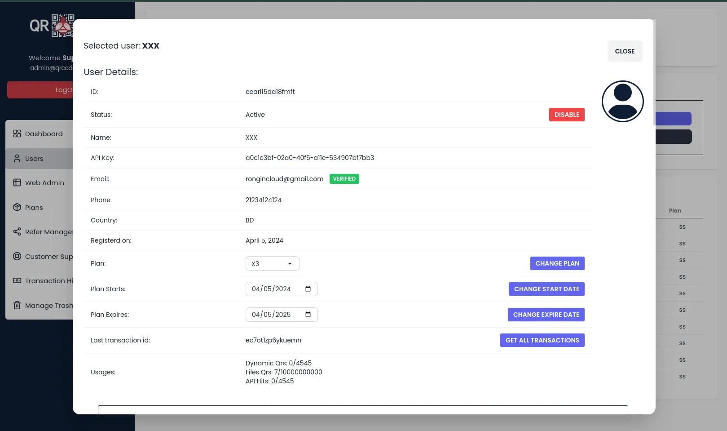Click the Transaction History cash icon
The height and width of the screenshot is (431, 727).
tap(17, 280)
